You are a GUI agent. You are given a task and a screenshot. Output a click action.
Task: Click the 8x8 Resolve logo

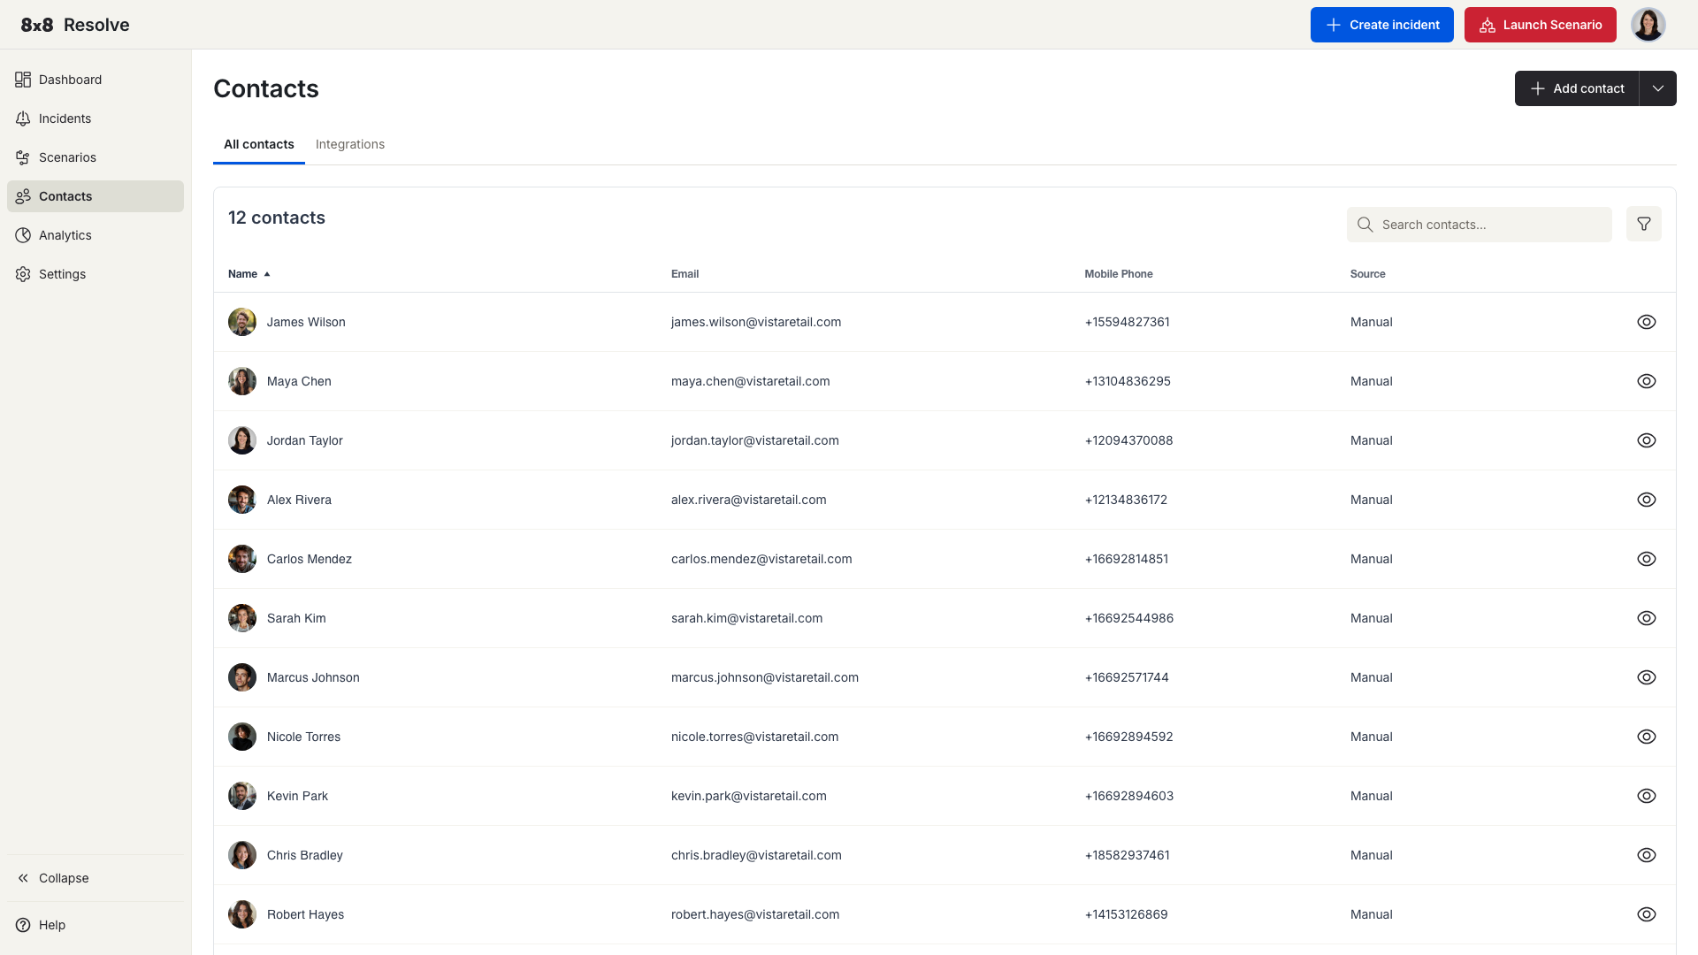[x=75, y=25]
